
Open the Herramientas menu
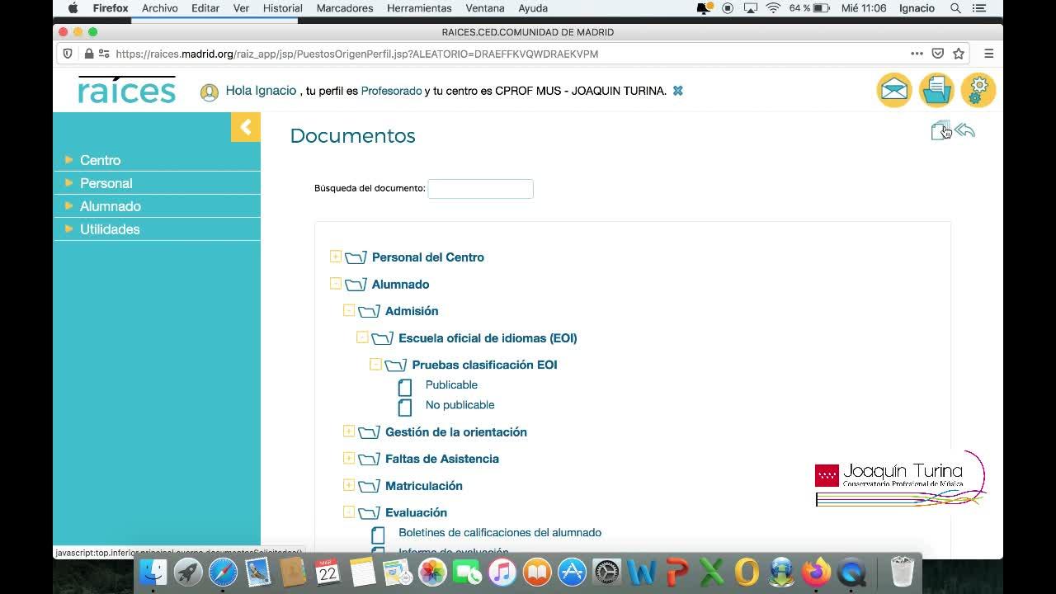419,8
